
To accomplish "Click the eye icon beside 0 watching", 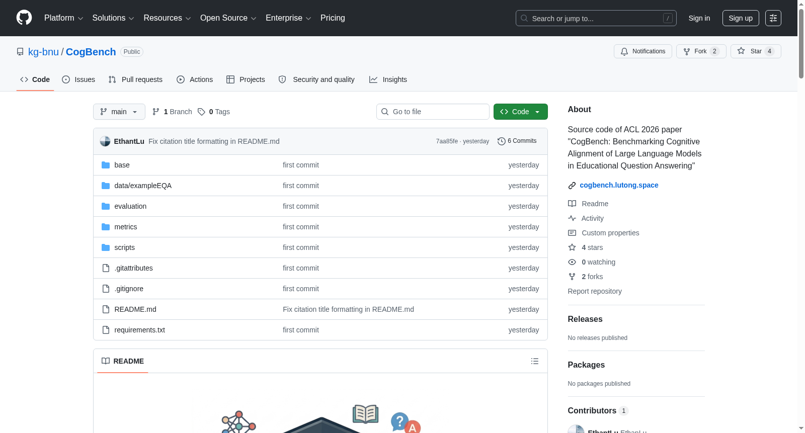I will click(x=572, y=262).
